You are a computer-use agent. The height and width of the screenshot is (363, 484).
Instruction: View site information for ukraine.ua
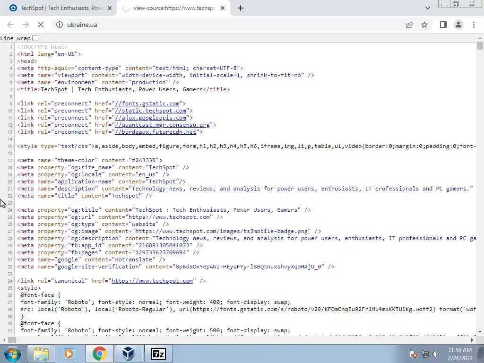point(60,25)
